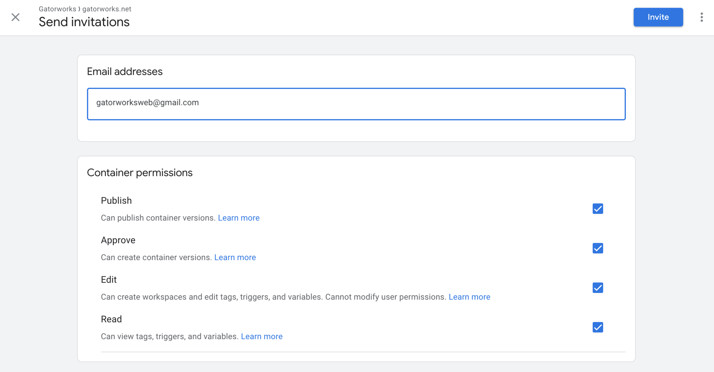Open Learn more link for Publish
Screen dimensions: 714x372
pyautogui.click(x=238, y=218)
